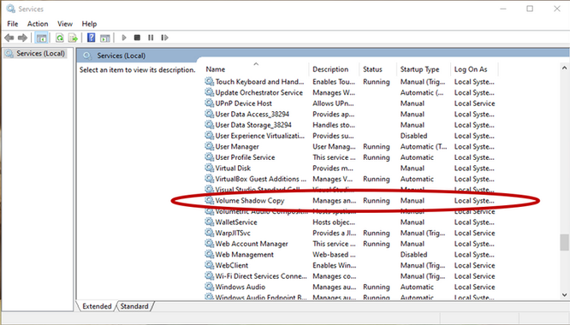The image size is (570, 325).
Task: Click gear icon beside WarpJITSvc
Action: pos(209,233)
